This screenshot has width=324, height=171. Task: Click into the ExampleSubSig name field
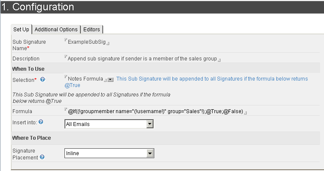[87, 42]
